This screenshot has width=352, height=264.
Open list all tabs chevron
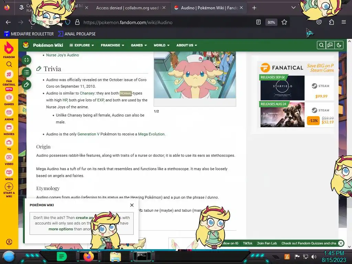(x=294, y=8)
